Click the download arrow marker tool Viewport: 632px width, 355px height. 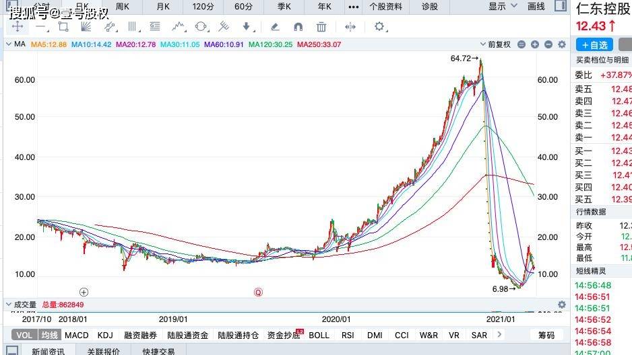tap(247, 27)
